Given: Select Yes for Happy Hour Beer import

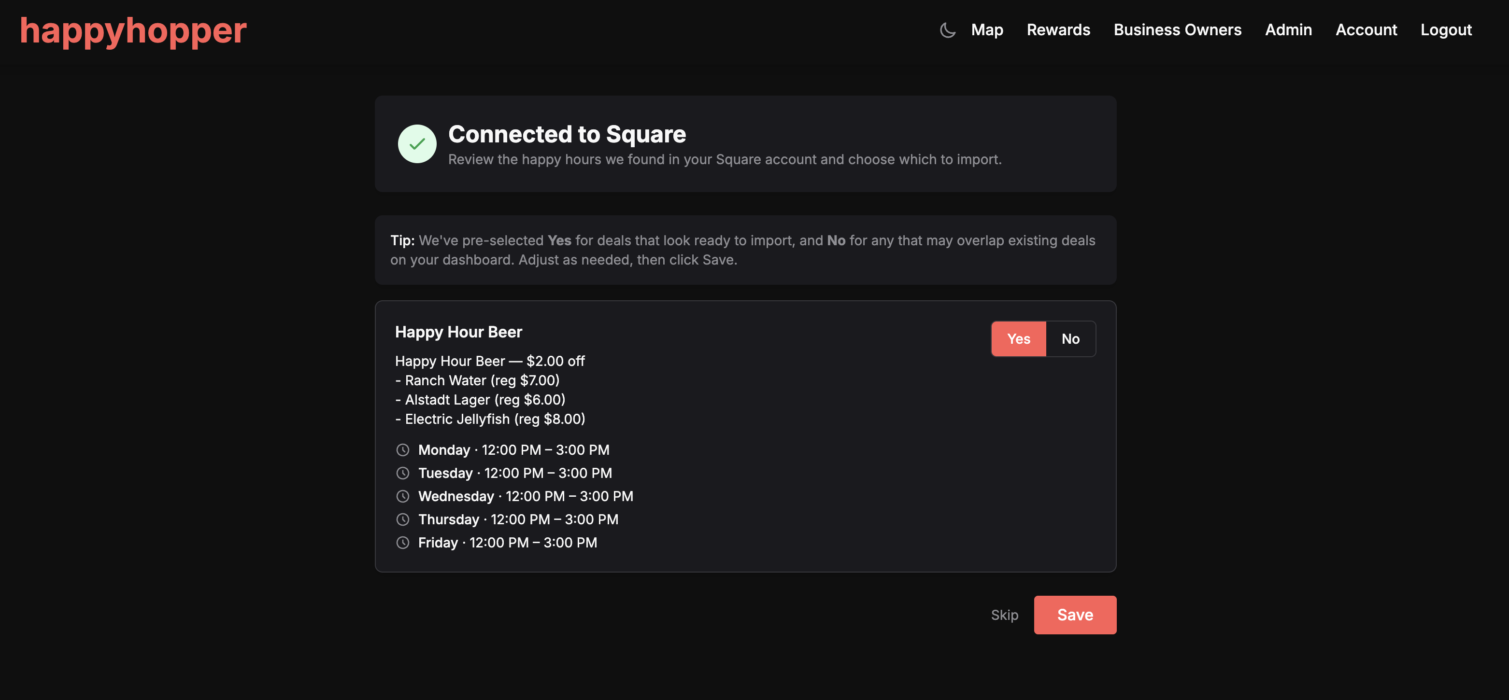Looking at the screenshot, I should [x=1018, y=339].
